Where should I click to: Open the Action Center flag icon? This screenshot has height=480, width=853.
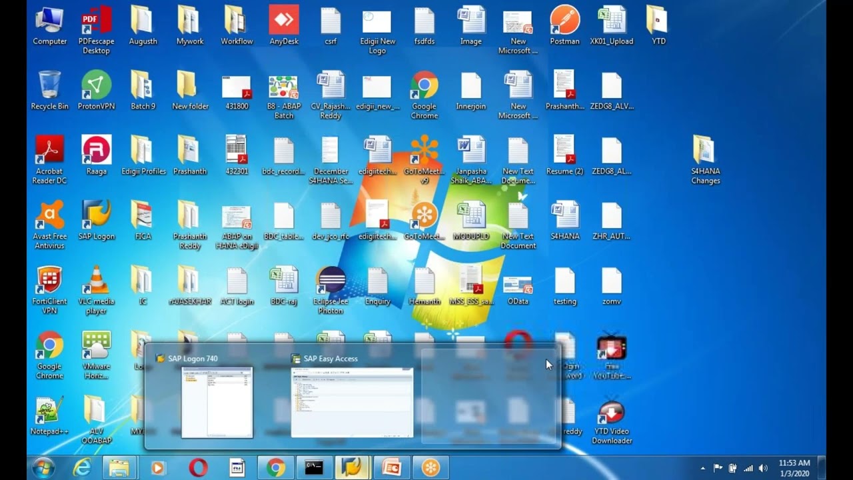pos(718,468)
